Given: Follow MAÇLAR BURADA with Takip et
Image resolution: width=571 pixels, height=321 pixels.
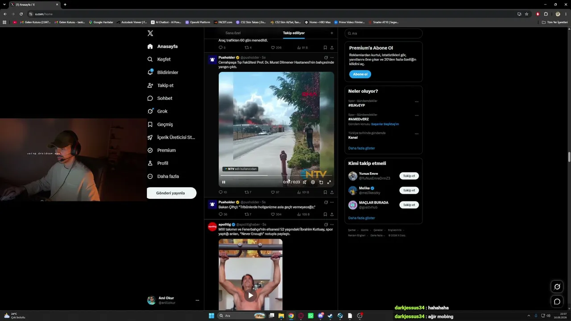Looking at the screenshot, I should [409, 205].
